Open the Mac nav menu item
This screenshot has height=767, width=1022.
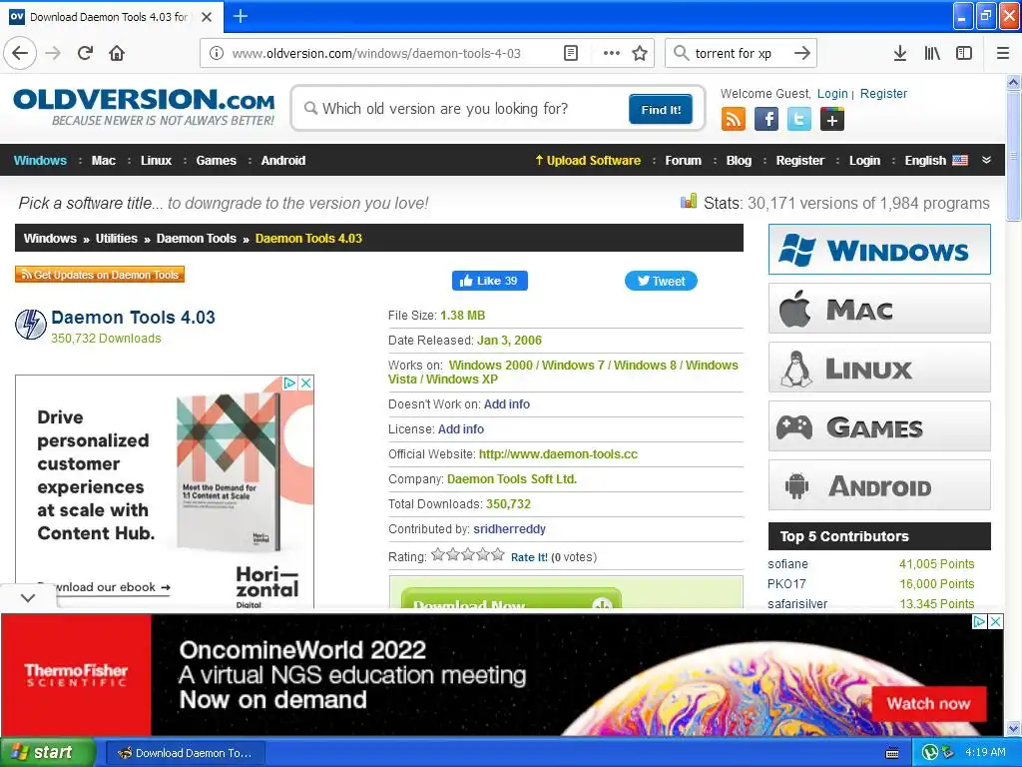(104, 161)
